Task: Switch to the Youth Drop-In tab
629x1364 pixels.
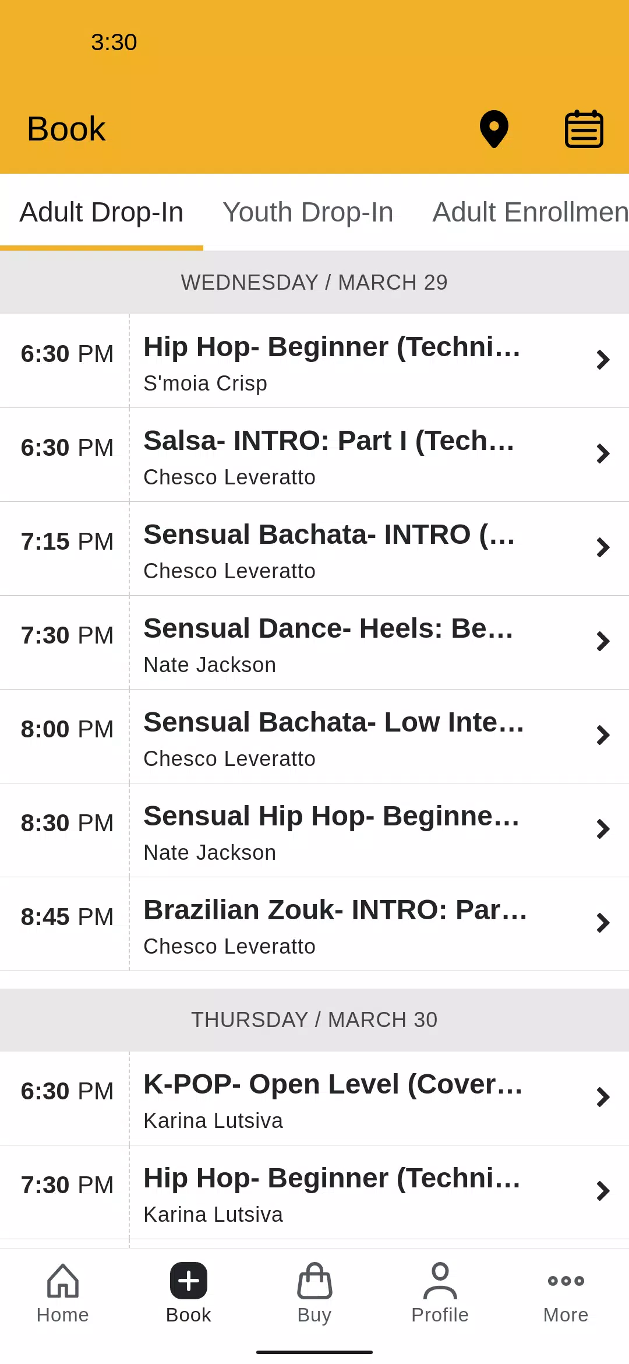Action: click(308, 212)
